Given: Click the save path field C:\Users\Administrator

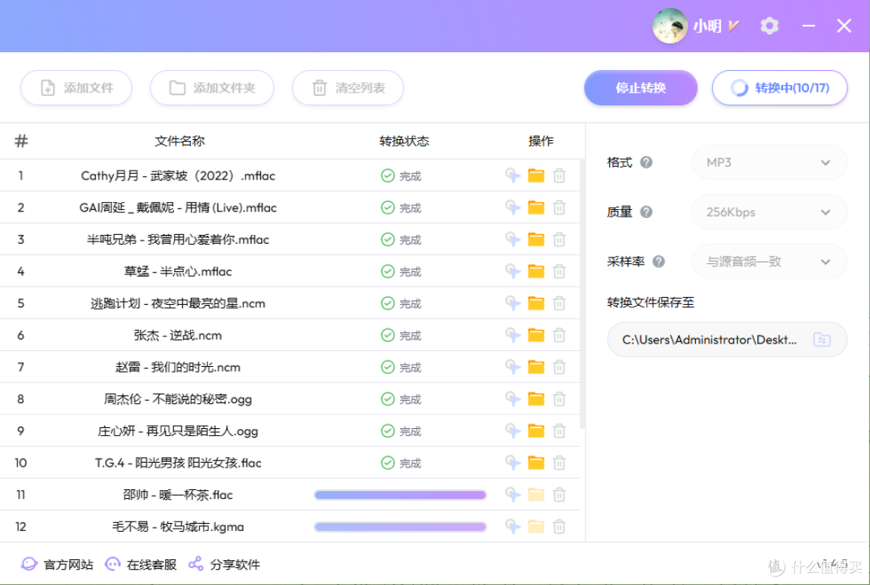Looking at the screenshot, I should point(727,340).
